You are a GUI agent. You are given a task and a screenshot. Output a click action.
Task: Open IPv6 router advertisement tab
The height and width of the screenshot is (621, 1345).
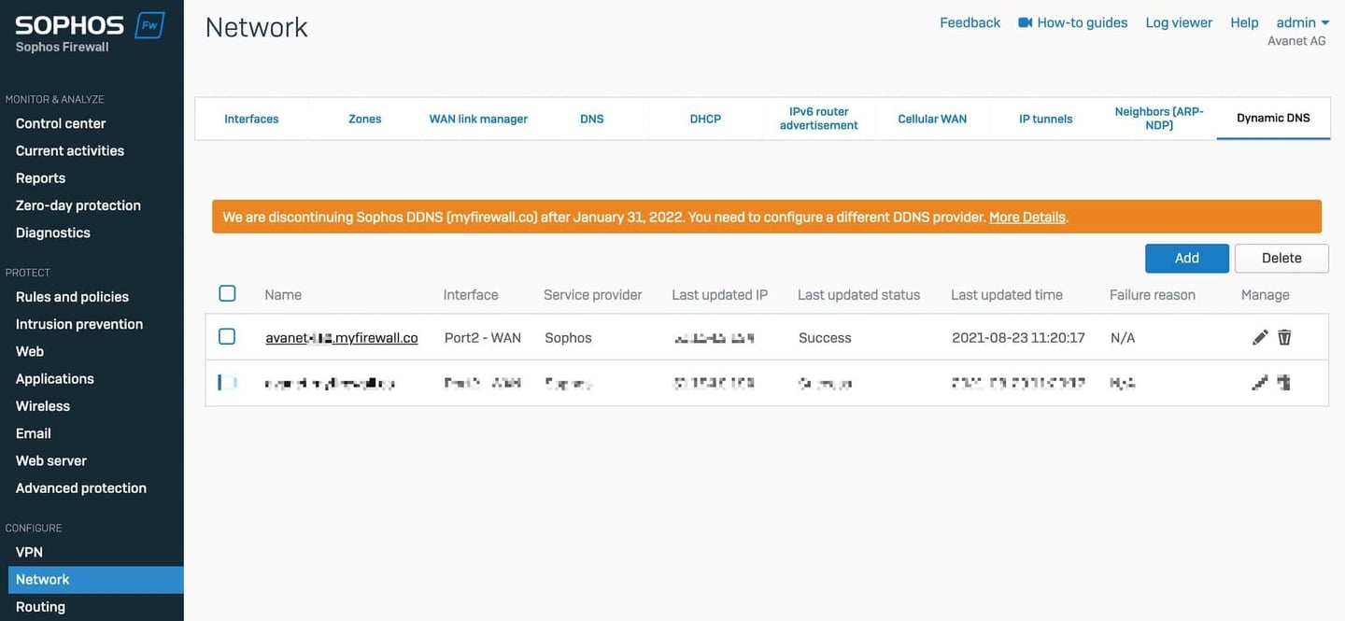click(x=819, y=119)
